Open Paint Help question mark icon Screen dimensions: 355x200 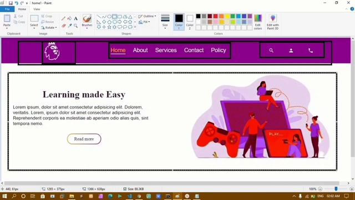point(352,9)
